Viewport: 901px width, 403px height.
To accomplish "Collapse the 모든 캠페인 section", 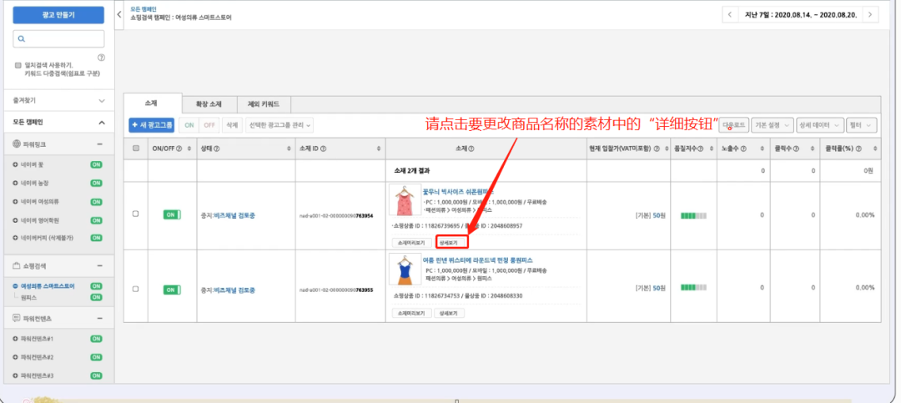I will pyautogui.click(x=101, y=123).
